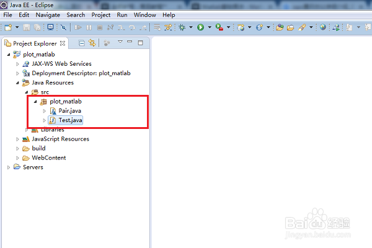Click the Debug bug icon
Image resolution: width=372 pixels, height=248 pixels.
(x=182, y=27)
